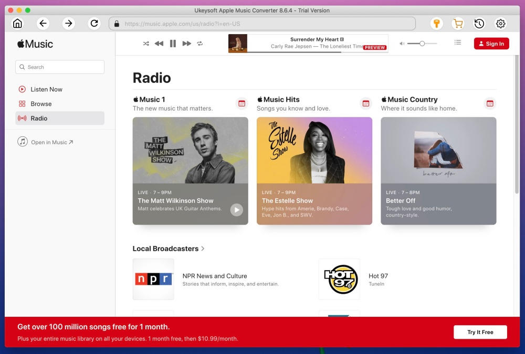Open the shopping cart purchase icon
The width and height of the screenshot is (525, 354).
[x=458, y=24]
